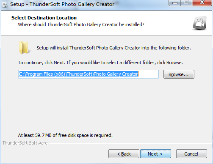Click the video camera logo in the header

(199, 23)
